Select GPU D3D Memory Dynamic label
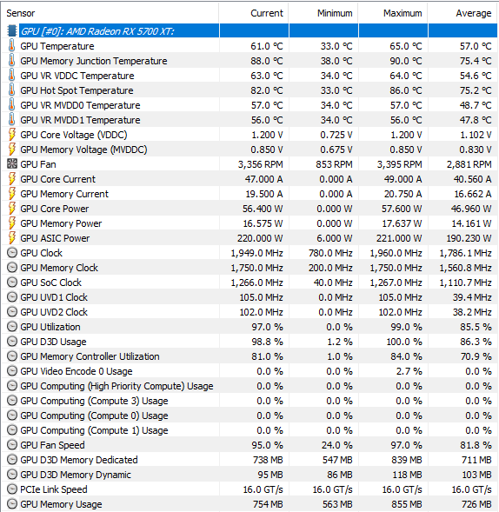499x512 pixels. (76, 475)
